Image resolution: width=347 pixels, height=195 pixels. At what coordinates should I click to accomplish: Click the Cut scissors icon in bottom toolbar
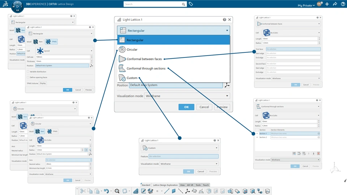click(83, 191)
